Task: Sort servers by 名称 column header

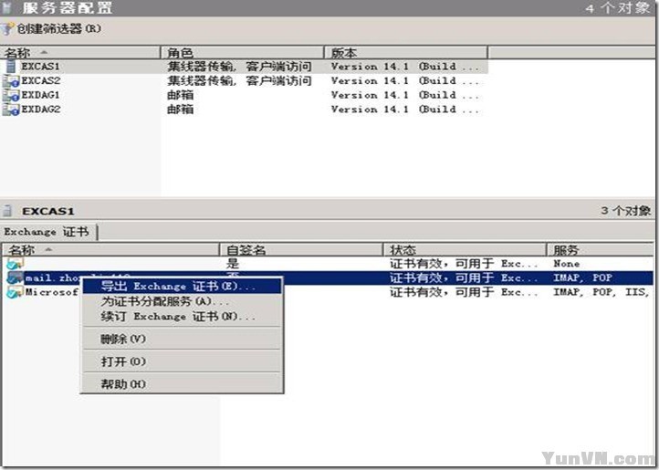Action: tap(80, 53)
